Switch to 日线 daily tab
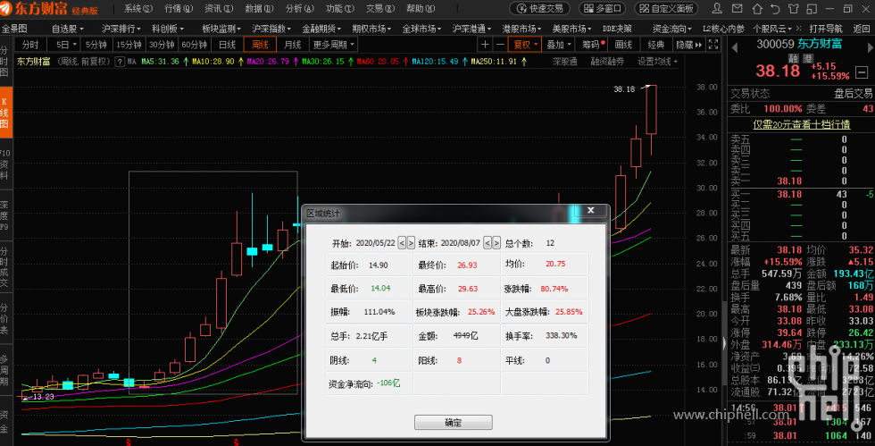The height and width of the screenshot is (446, 875). coord(227,44)
